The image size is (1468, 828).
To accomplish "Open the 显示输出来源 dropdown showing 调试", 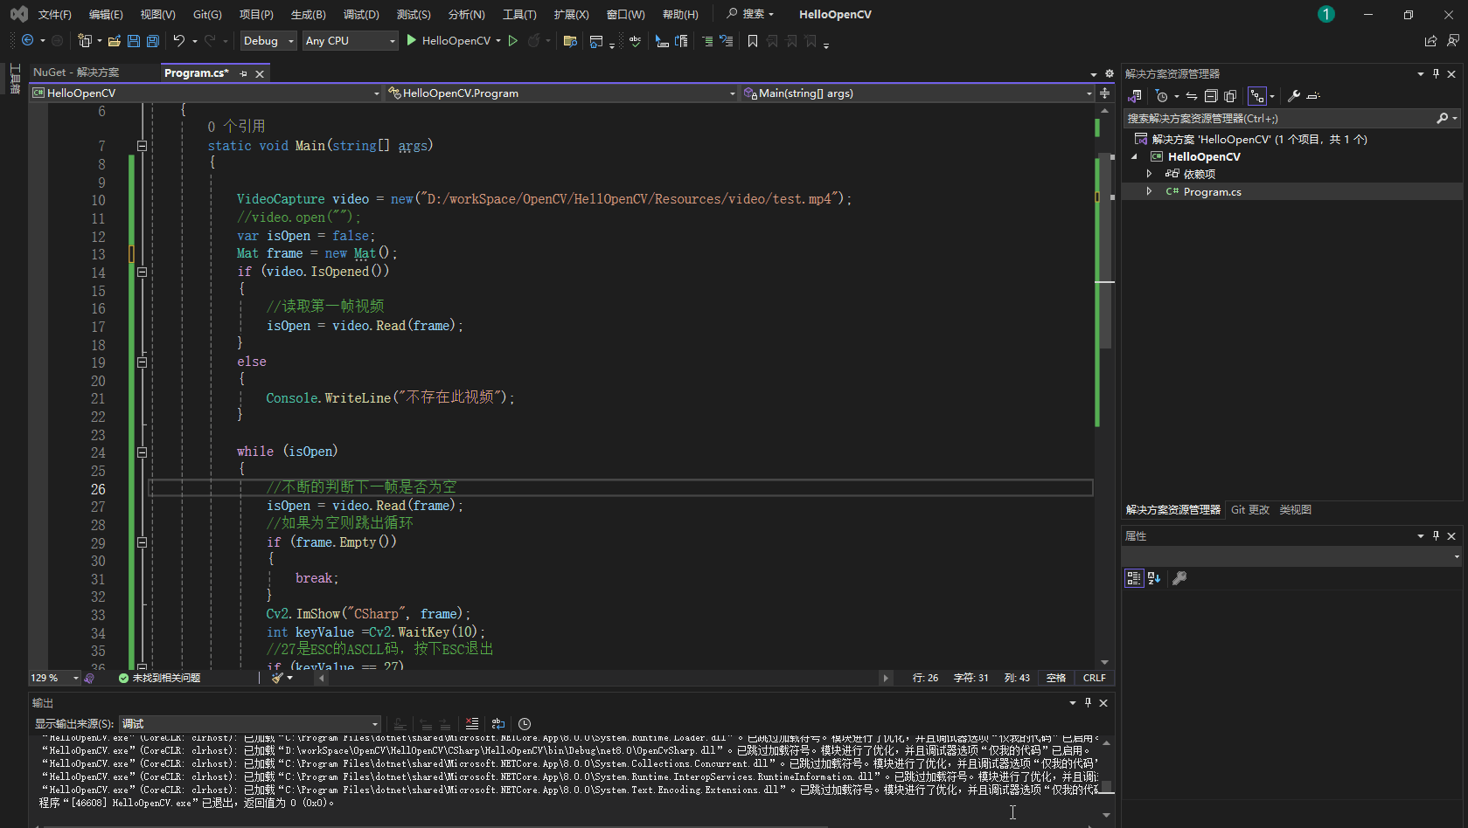I will click(250, 723).
